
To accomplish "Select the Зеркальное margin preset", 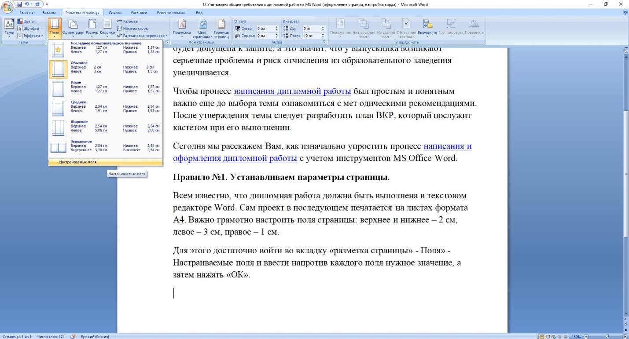I will [x=105, y=147].
